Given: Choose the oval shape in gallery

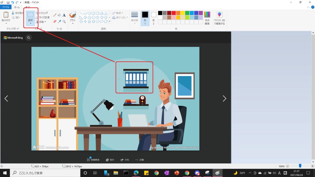Looking at the screenshot, I should coord(89,13).
